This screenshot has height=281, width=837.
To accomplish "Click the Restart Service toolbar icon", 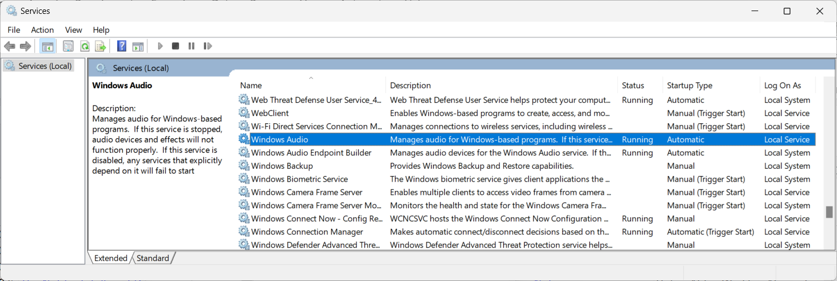I will 208,46.
